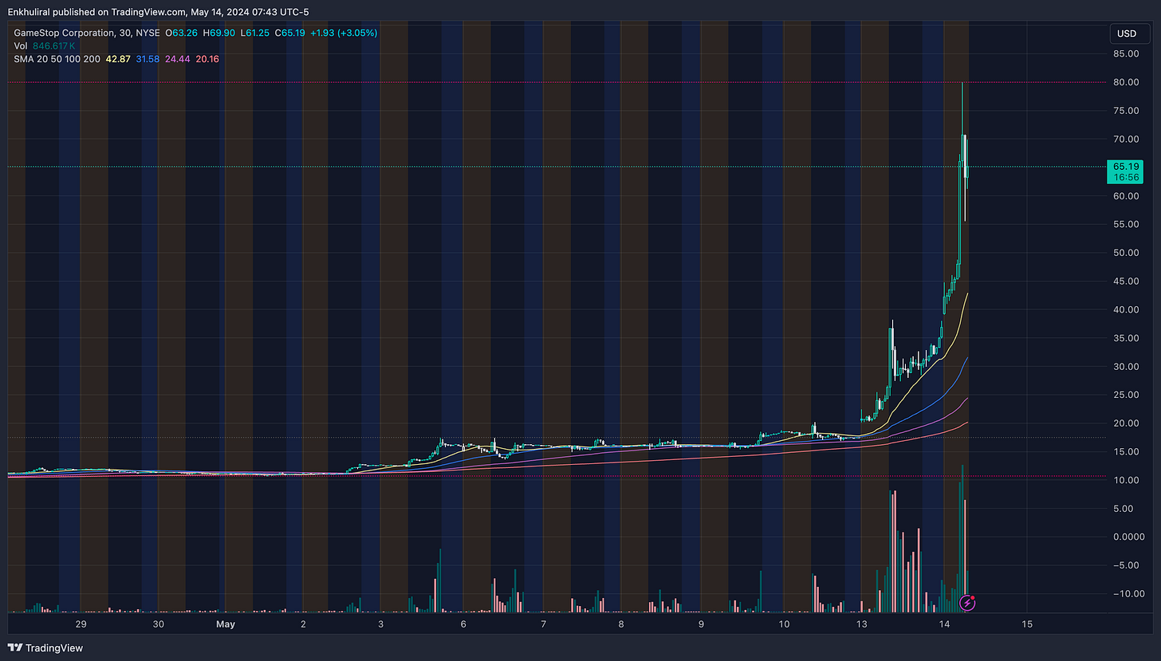The width and height of the screenshot is (1161, 661).
Task: Click the 6 date label on time axis
Action: [x=463, y=624]
